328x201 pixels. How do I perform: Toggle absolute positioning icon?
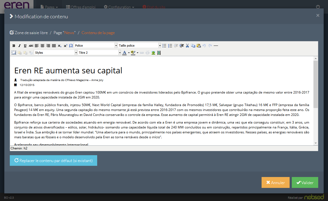(x=31, y=53)
